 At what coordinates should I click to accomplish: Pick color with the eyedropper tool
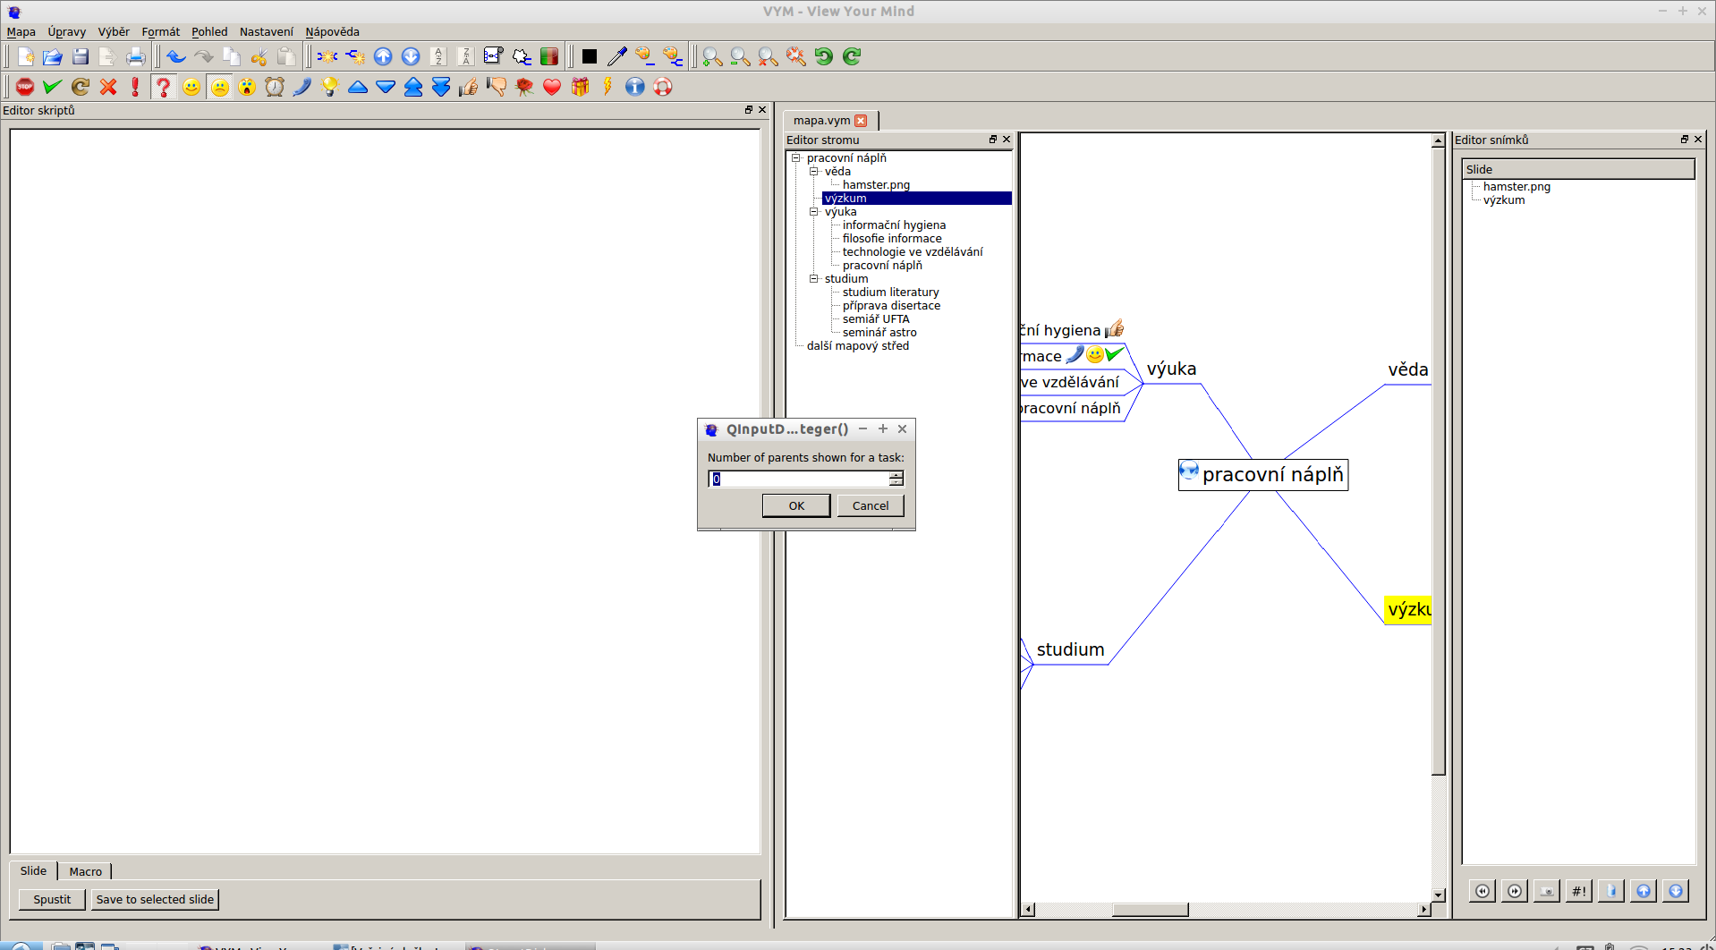pyautogui.click(x=616, y=57)
